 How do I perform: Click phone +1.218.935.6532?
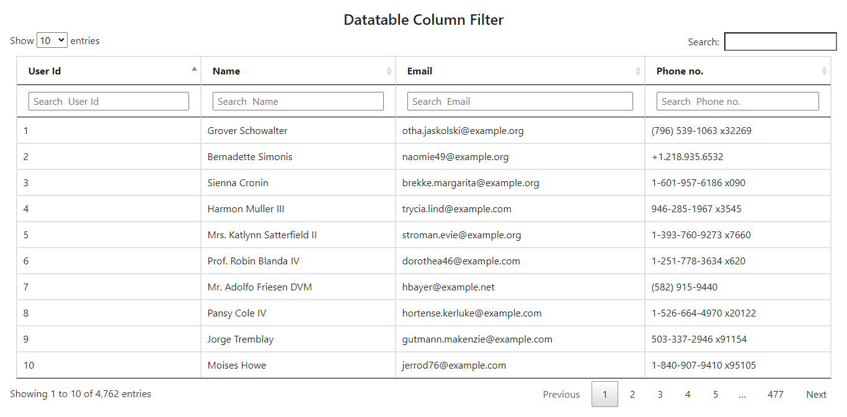click(x=688, y=157)
